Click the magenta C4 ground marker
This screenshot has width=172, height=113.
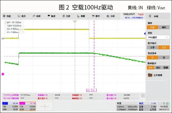[3, 74]
